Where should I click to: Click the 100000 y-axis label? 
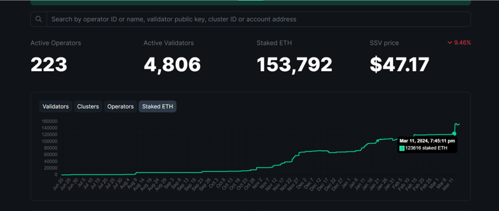(50, 141)
